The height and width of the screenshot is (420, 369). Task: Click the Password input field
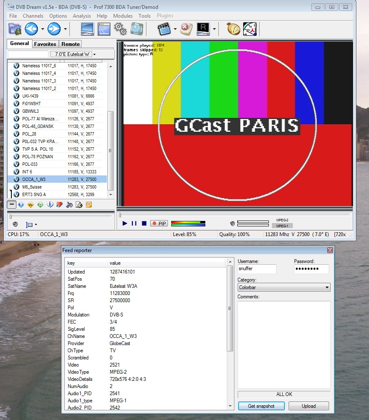click(x=311, y=268)
